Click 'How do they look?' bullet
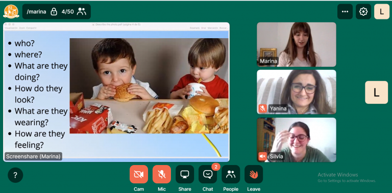Image resolution: width=392 pixels, height=193 pixels. [38, 94]
